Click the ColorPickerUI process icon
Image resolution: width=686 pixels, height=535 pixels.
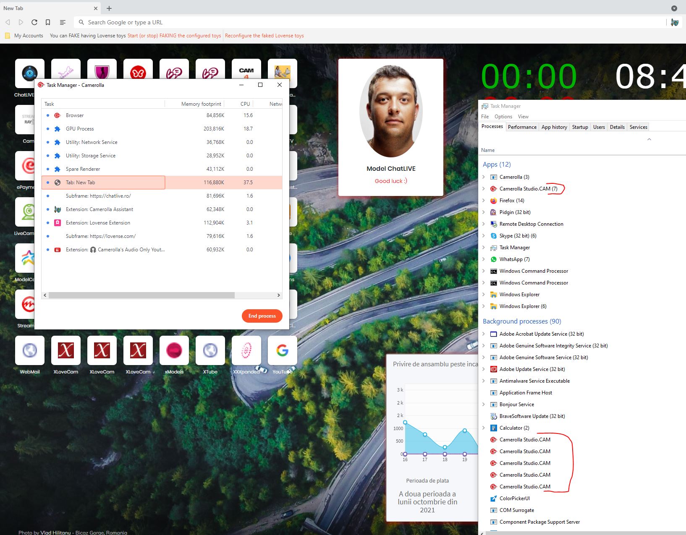[494, 498]
